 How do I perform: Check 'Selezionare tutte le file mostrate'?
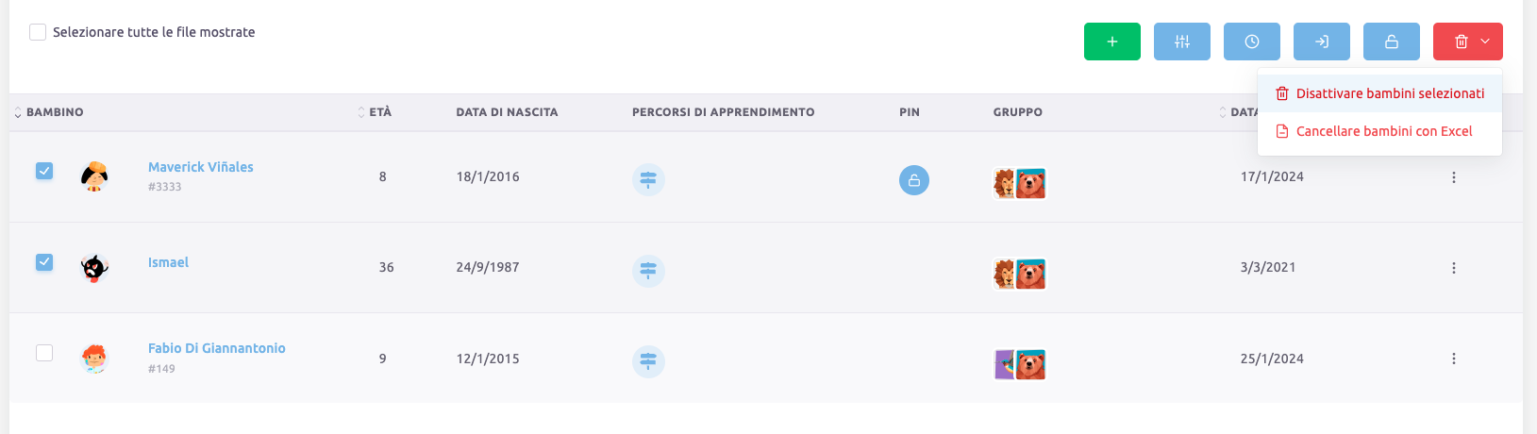click(x=38, y=32)
